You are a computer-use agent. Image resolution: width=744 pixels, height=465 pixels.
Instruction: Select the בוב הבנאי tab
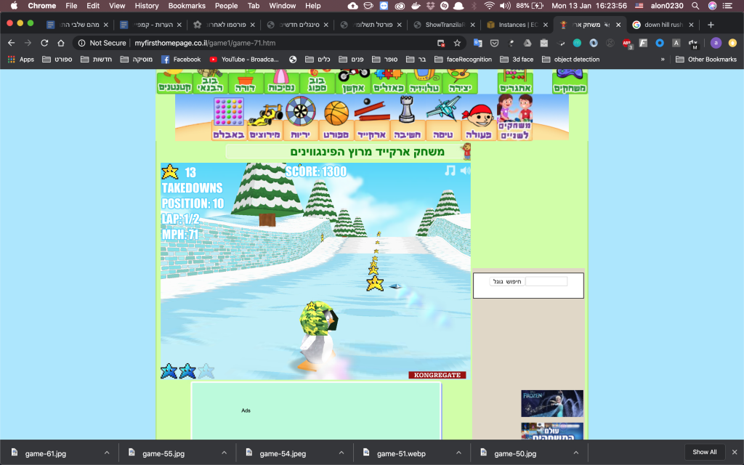coord(210,81)
